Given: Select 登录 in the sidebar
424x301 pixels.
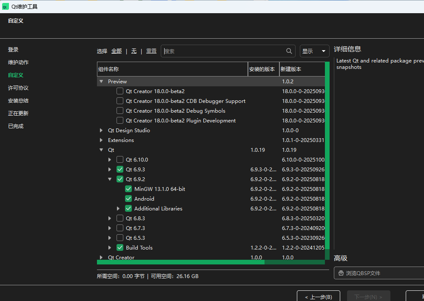Looking at the screenshot, I should [13, 49].
